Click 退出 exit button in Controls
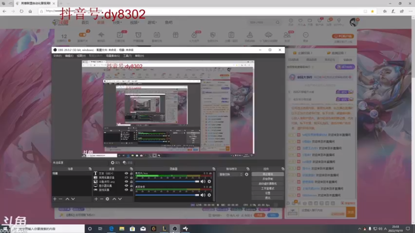 coord(268,198)
